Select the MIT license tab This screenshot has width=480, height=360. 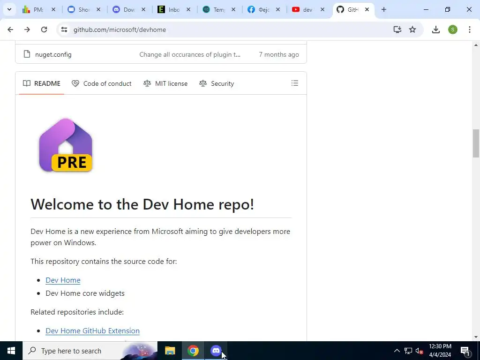(x=165, y=83)
